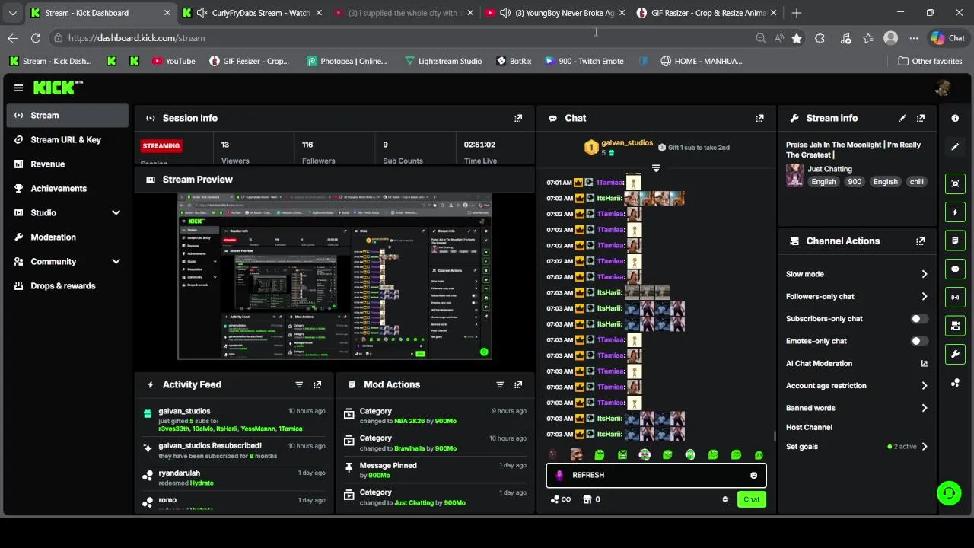Go to Revenue page
This screenshot has width=974, height=548.
tap(67, 164)
